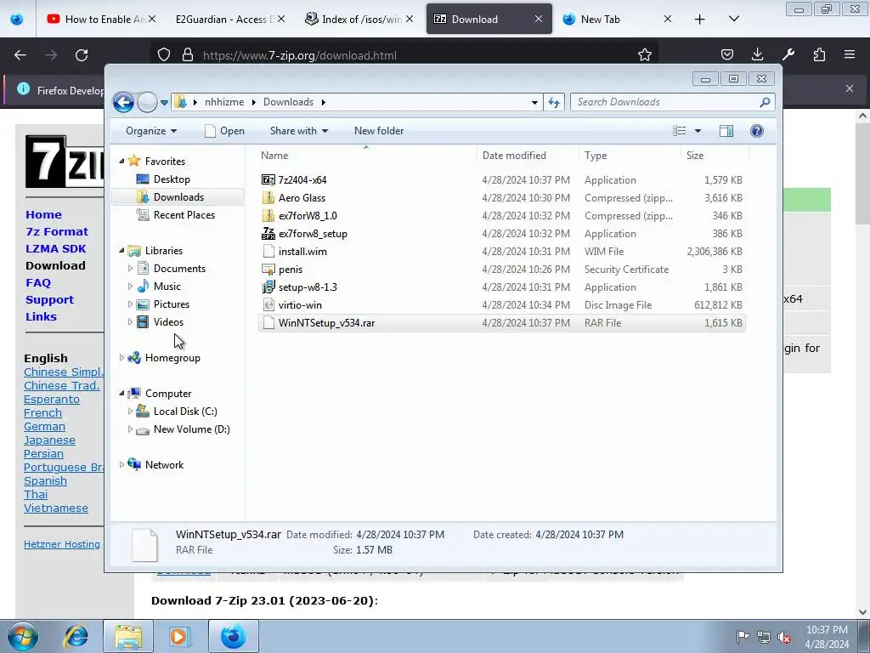This screenshot has width=870, height=653.
Task: Sort files by Name column header
Action: 366,156
